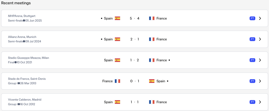
Task: Click France flag in Stade de France match
Action: pos(117,81)
